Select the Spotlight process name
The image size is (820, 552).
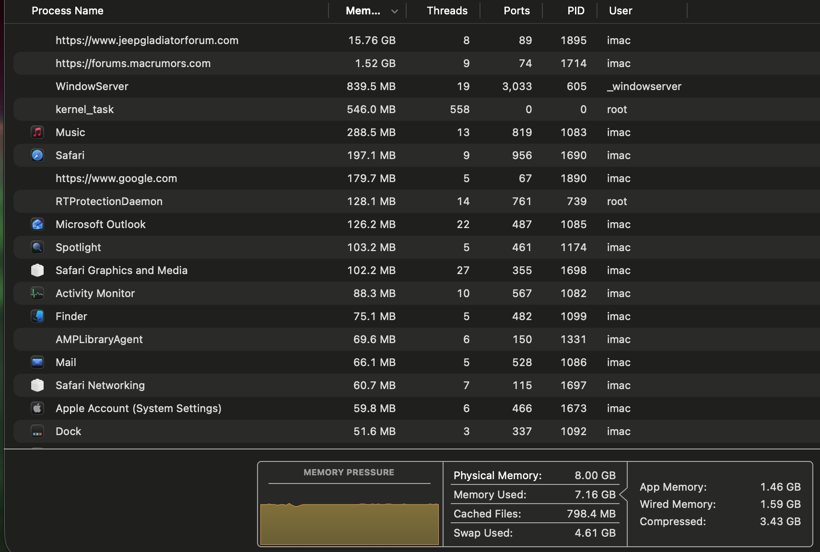click(78, 247)
